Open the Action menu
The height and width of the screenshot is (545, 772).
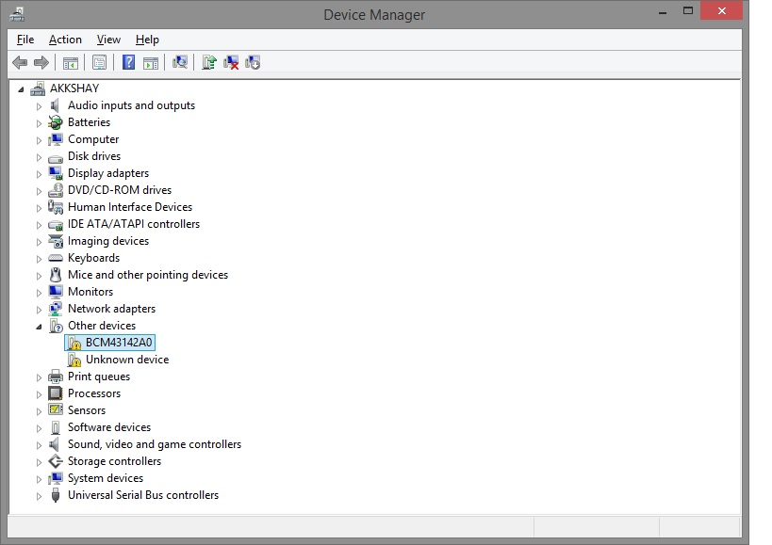[x=65, y=40]
